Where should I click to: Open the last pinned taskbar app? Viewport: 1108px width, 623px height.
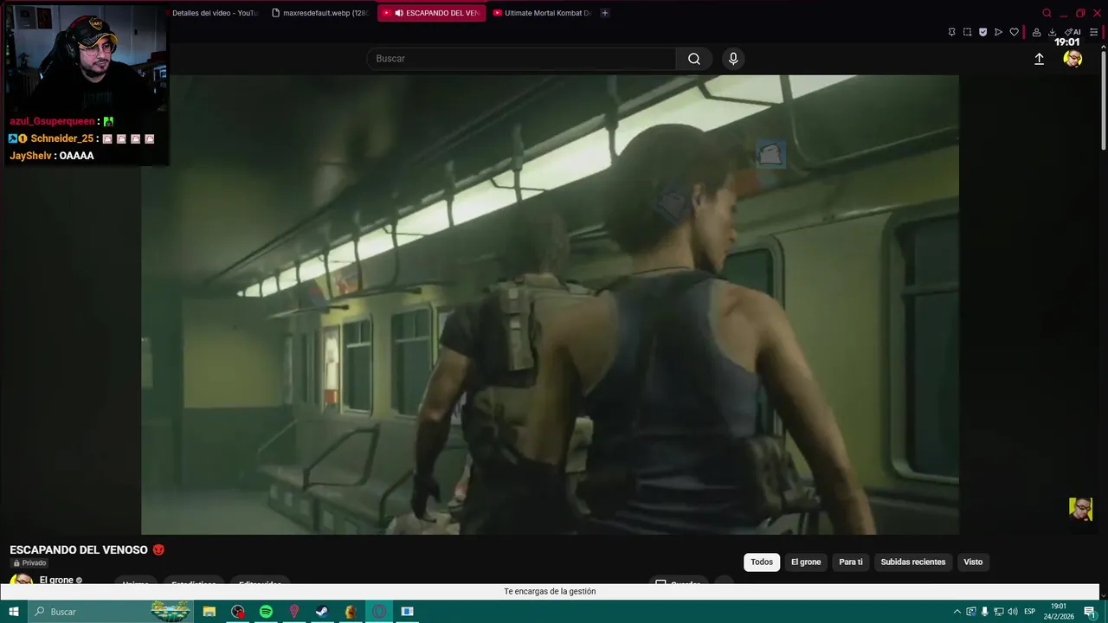click(x=407, y=612)
